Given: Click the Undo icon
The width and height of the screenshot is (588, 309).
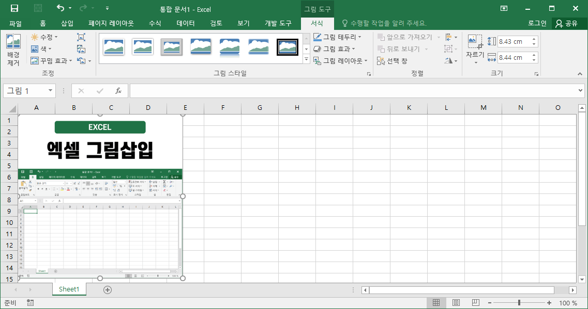Looking at the screenshot, I should [60, 8].
